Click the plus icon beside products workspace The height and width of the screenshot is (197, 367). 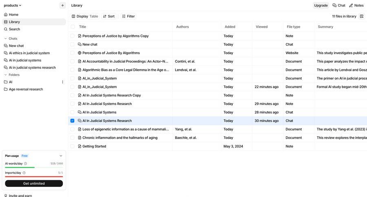pos(62,5)
